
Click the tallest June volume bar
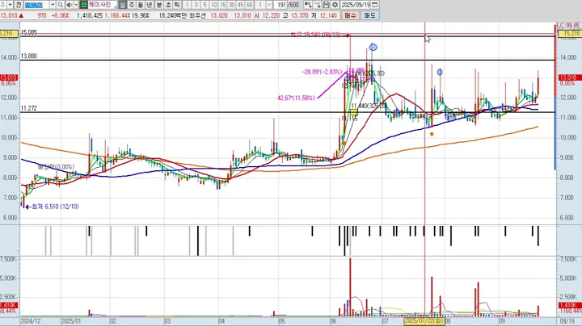350,287
